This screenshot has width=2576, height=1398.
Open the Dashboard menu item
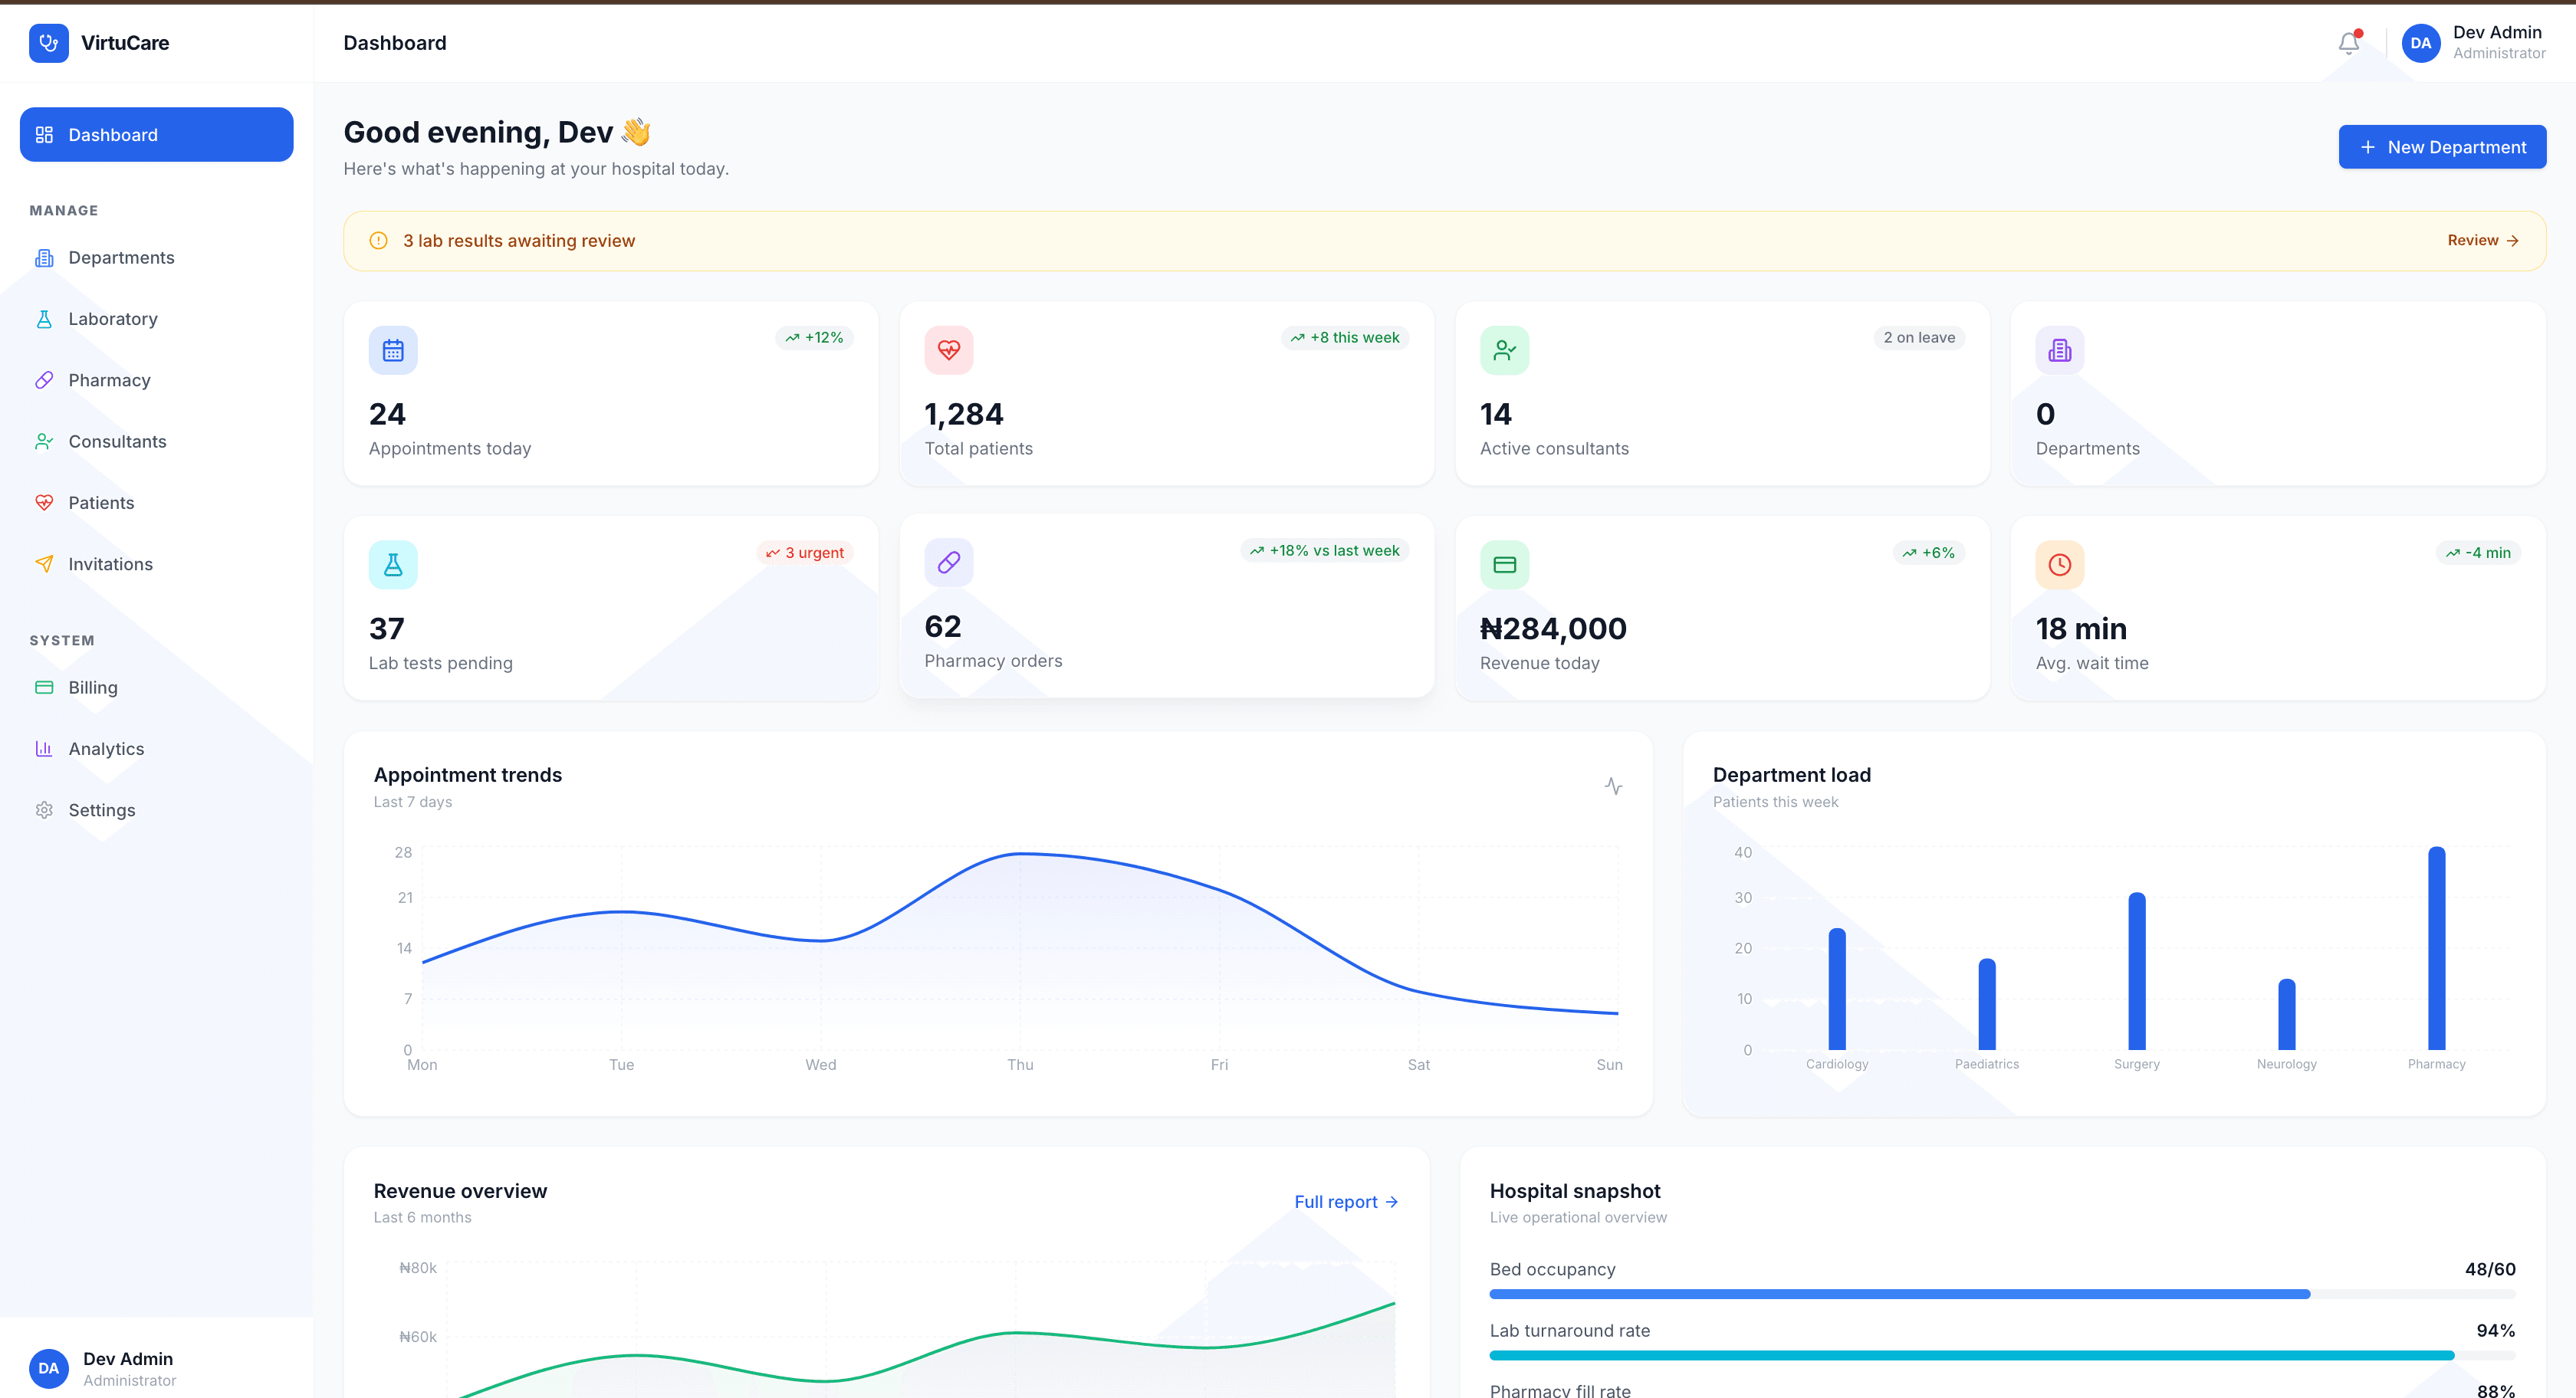pos(157,135)
